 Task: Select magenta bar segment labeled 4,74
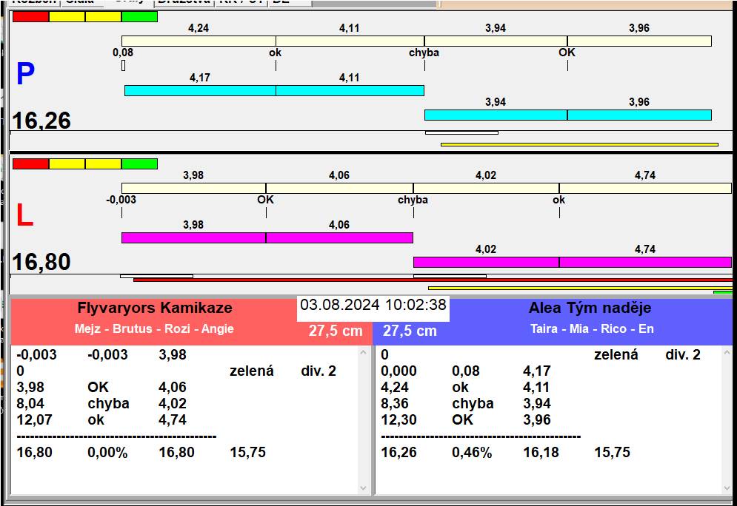645,262
